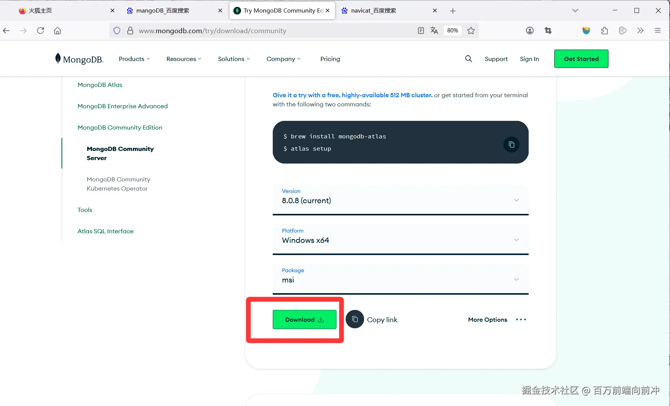
Task: Close the navicat search tab
Action: [x=435, y=11]
